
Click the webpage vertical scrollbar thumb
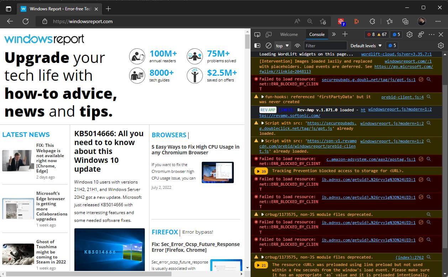pyautogui.click(x=247, y=42)
